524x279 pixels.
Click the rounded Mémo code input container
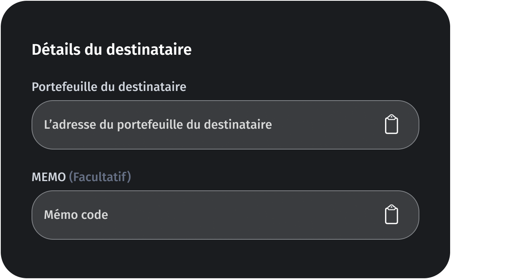[225, 215]
